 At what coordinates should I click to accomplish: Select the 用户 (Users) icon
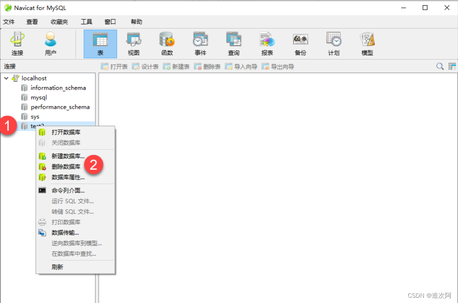[x=50, y=44]
